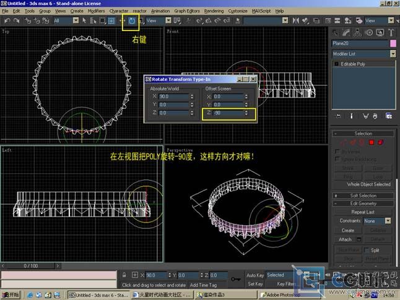Open the Utilities command panel tab
The width and height of the screenshot is (400, 300).
pos(391,33)
